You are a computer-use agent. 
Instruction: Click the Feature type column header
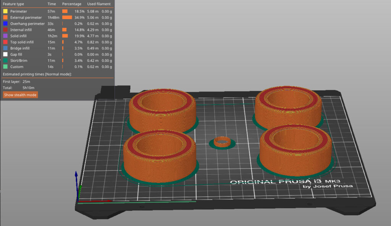click(13, 4)
